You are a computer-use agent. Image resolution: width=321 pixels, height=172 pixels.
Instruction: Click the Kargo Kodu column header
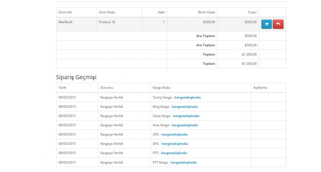point(201,87)
